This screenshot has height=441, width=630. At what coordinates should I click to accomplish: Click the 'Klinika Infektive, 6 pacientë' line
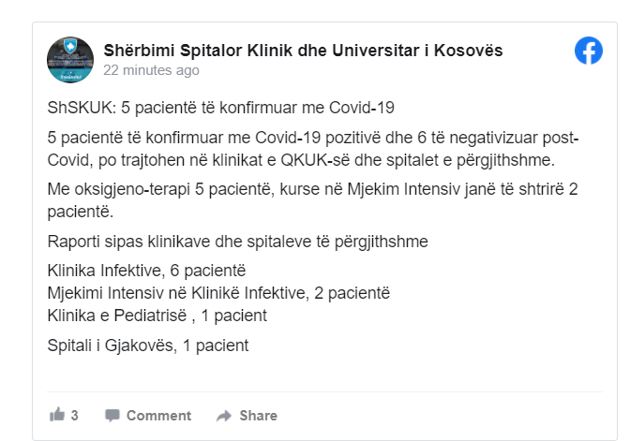tap(146, 271)
